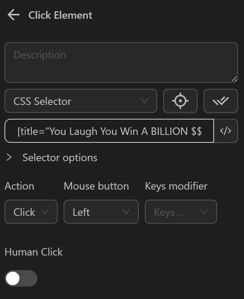Click the double-checkmark verify selector icon

pos(220,101)
